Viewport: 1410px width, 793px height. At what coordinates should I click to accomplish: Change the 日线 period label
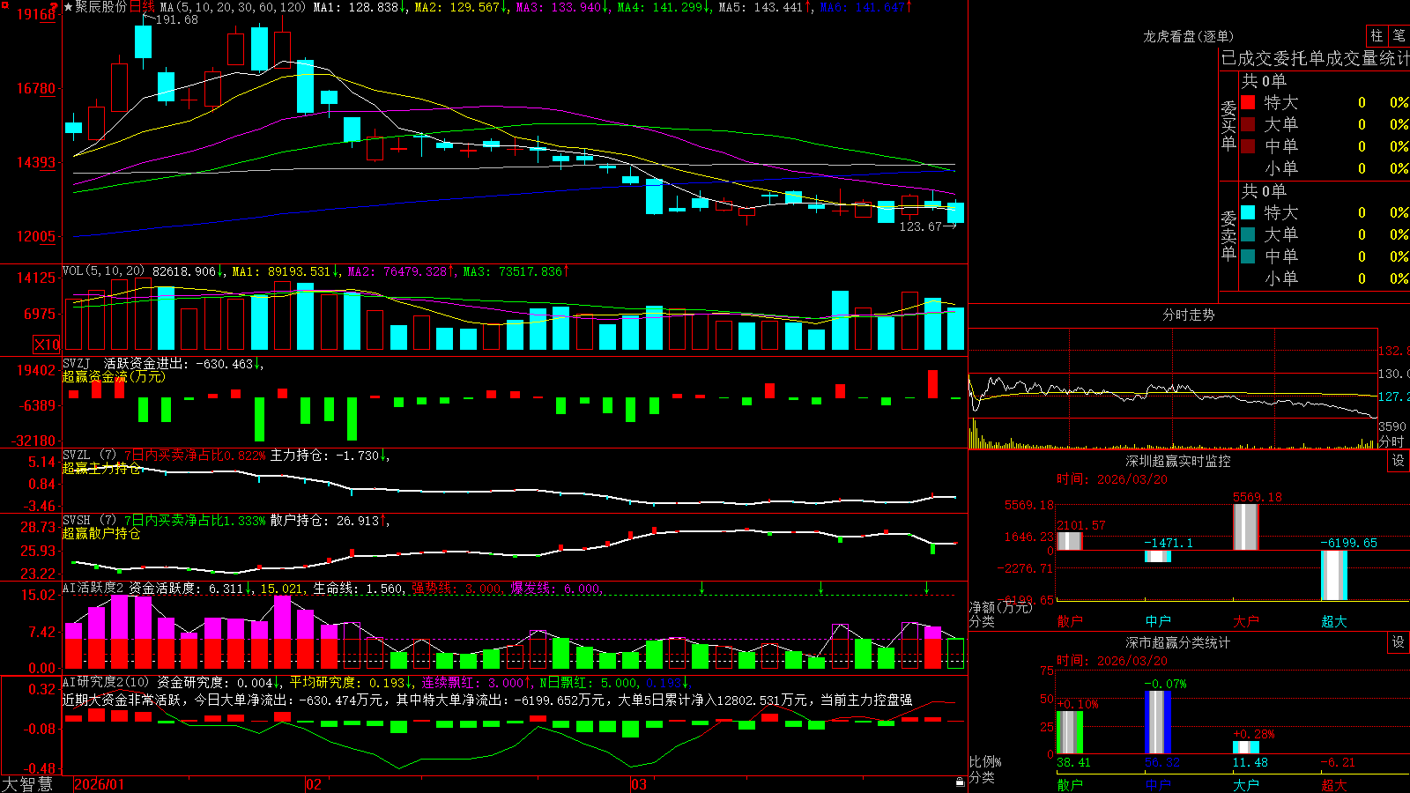tap(142, 7)
